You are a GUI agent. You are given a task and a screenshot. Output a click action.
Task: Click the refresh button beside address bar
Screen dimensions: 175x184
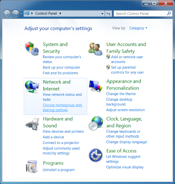point(108,14)
